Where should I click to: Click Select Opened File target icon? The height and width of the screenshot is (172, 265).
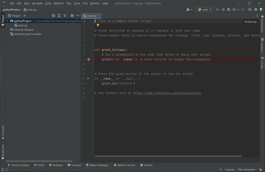(53, 16)
